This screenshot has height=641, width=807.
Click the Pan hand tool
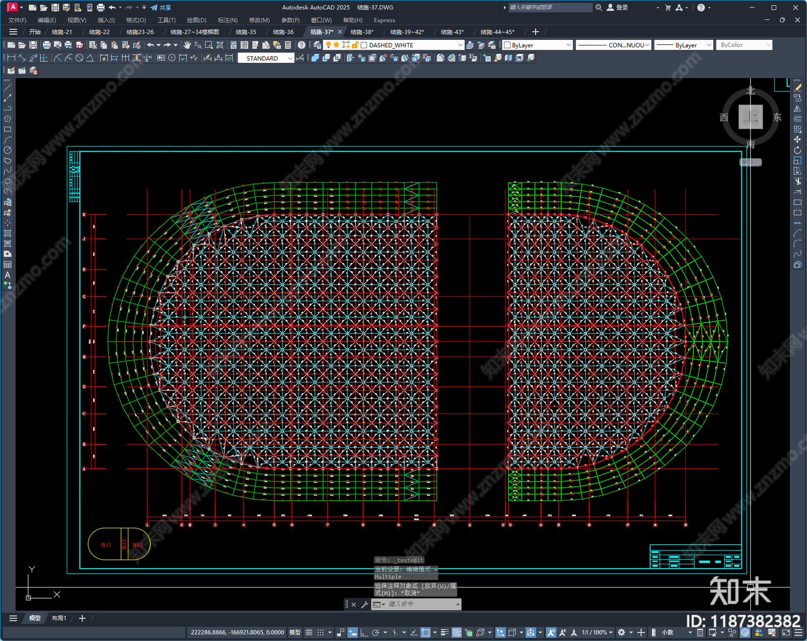(x=187, y=45)
